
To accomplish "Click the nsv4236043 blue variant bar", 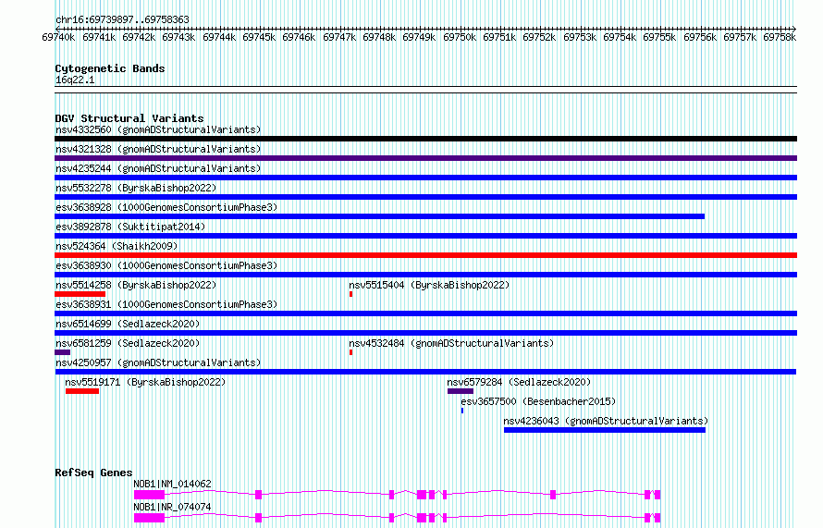I will 605,430.
